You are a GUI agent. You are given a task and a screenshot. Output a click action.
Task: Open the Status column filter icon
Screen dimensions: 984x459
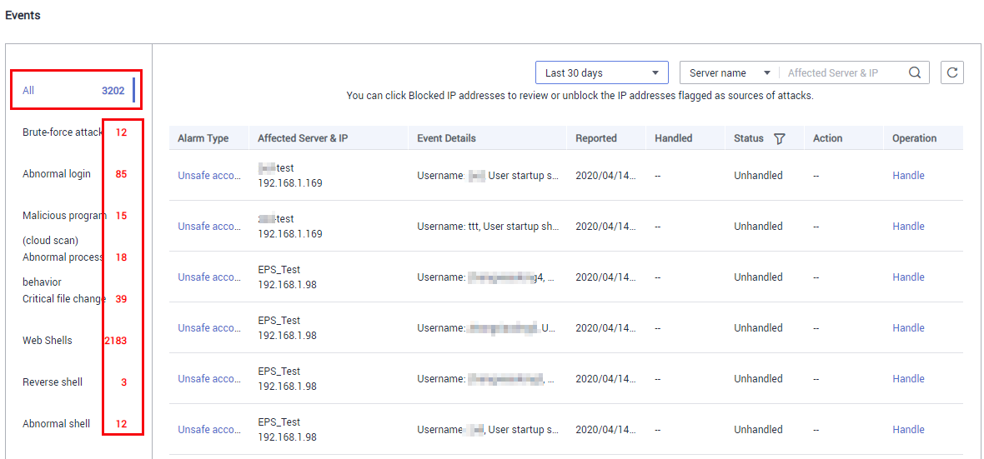point(780,138)
